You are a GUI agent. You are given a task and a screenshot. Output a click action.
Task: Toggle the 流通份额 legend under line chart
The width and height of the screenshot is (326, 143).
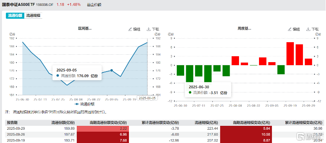point(85,104)
